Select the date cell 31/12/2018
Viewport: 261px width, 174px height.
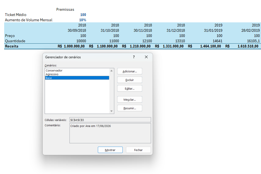(176, 30)
